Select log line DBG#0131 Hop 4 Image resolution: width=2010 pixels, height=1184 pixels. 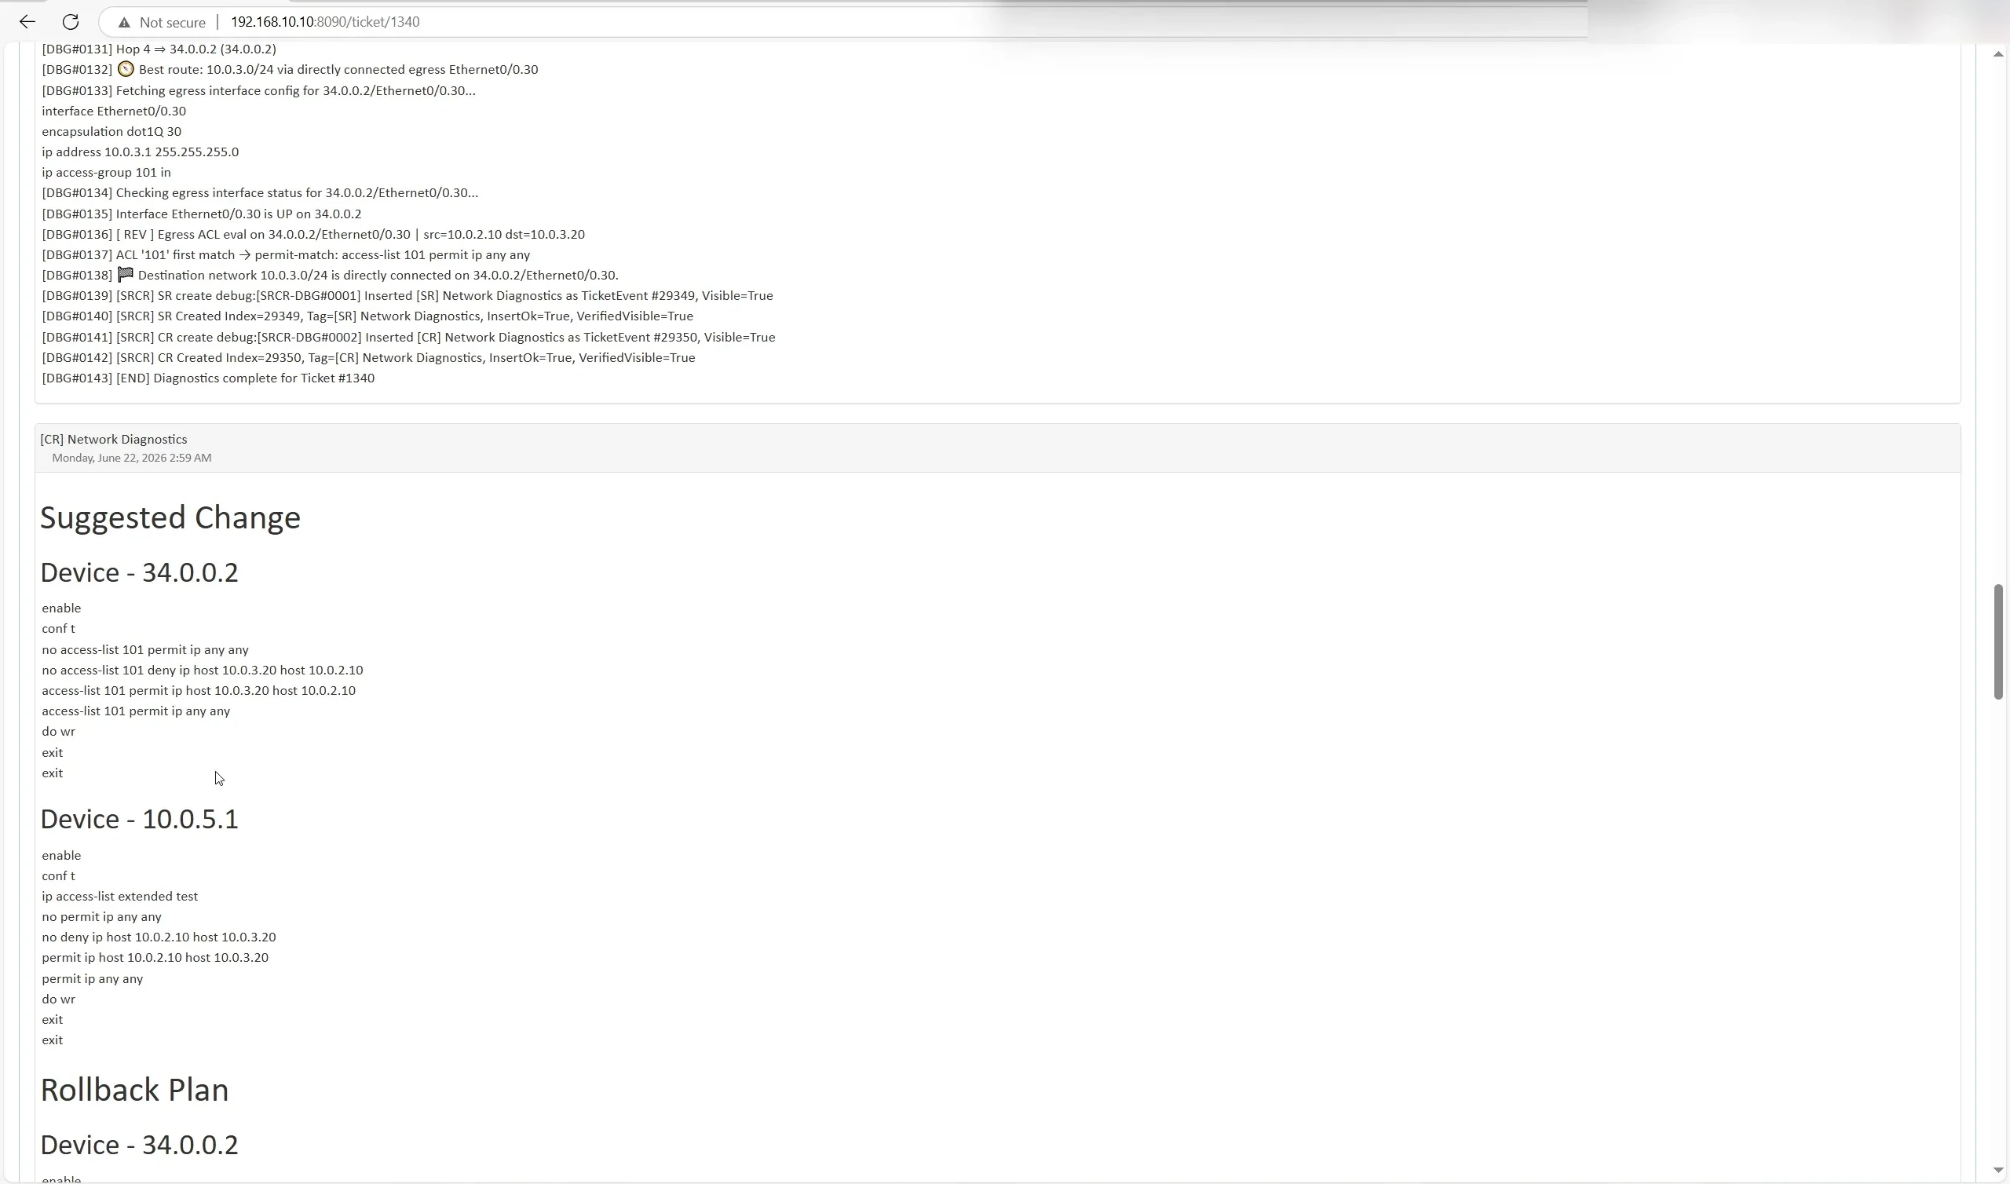pyautogui.click(x=159, y=49)
